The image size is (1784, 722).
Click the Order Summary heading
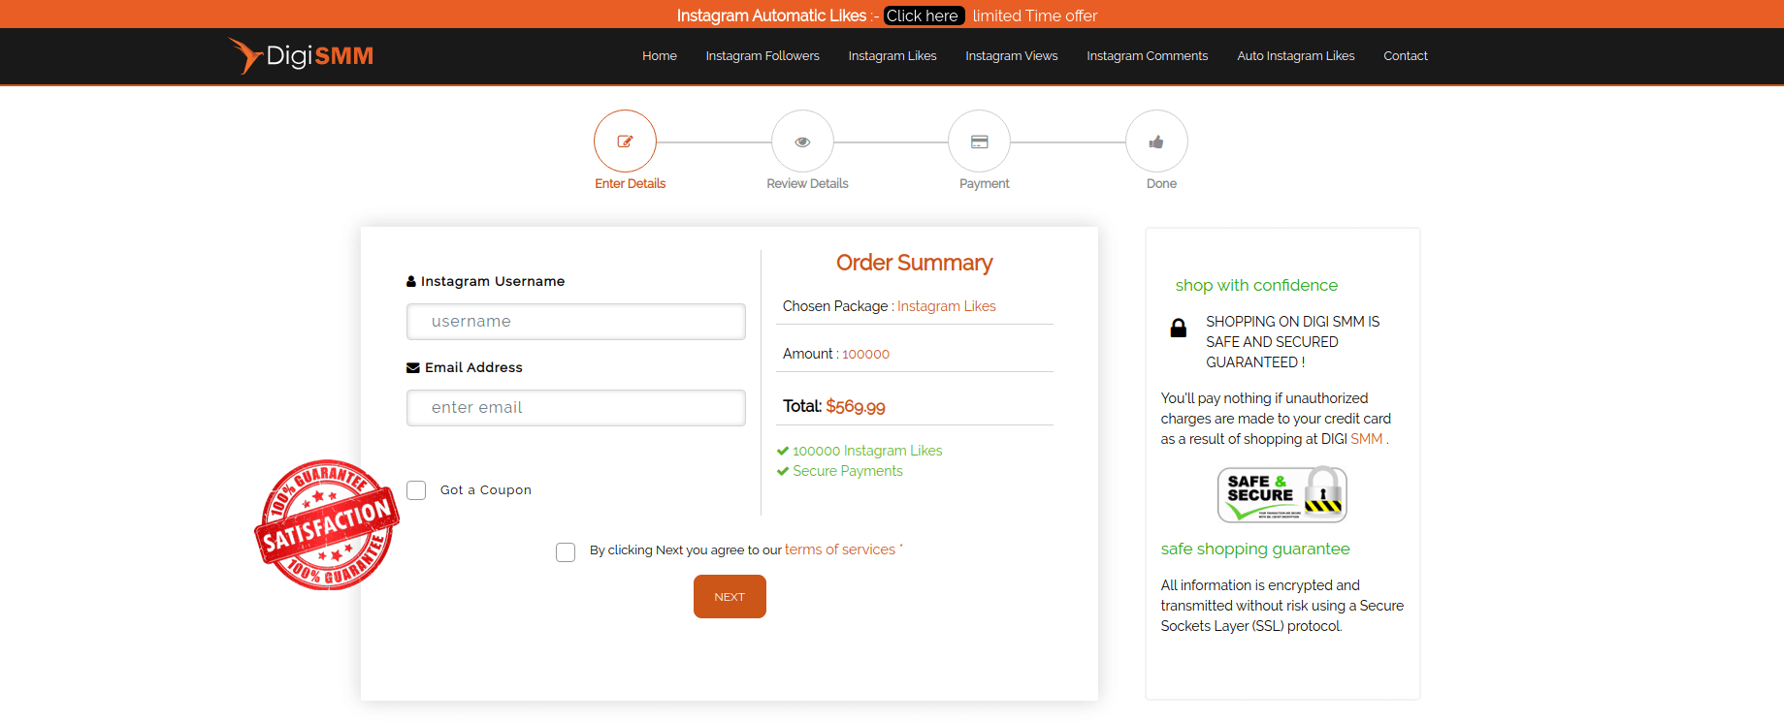(914, 263)
